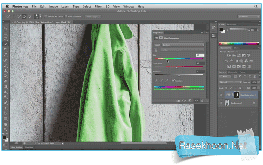The height and width of the screenshot is (165, 263).
Task: Clip adjustment to layer below
Action: (178, 101)
